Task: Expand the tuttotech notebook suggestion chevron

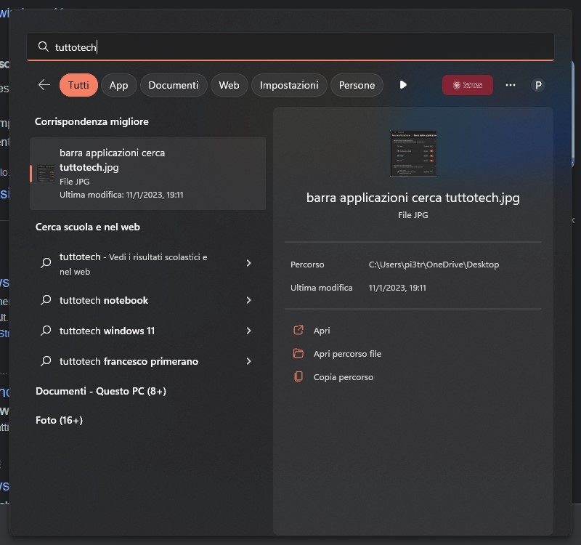Action: (x=248, y=300)
